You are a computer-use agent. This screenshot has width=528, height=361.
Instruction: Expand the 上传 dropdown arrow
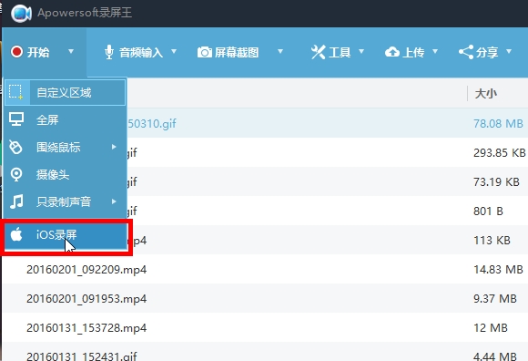(435, 52)
